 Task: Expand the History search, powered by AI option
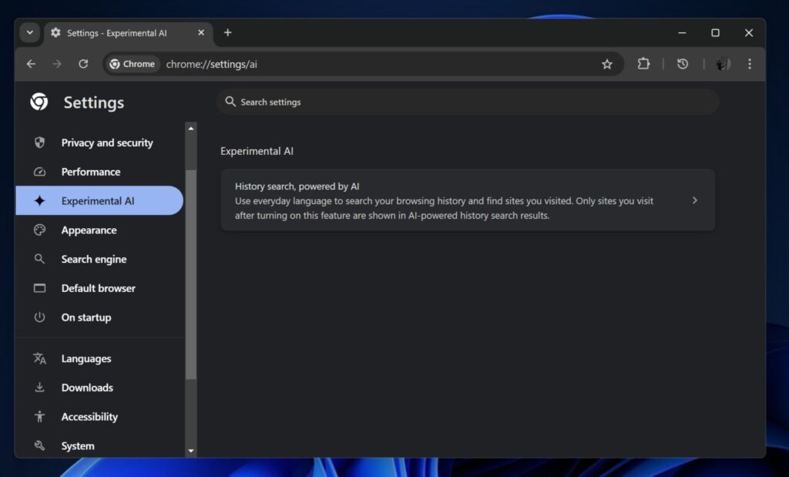click(x=695, y=200)
